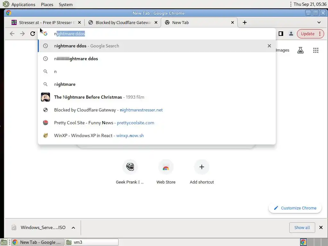Open the Geek Prank shortcut icon
The height and width of the screenshot is (246, 328).
pos(130,167)
